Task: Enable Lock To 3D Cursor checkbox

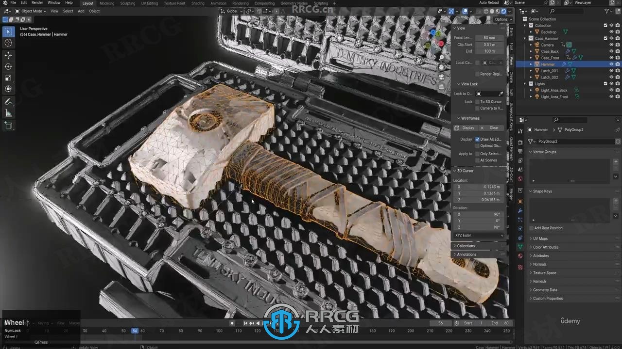Action: pyautogui.click(x=477, y=102)
